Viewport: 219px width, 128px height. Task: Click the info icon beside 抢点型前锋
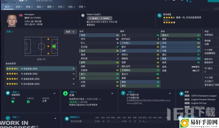click(22, 84)
